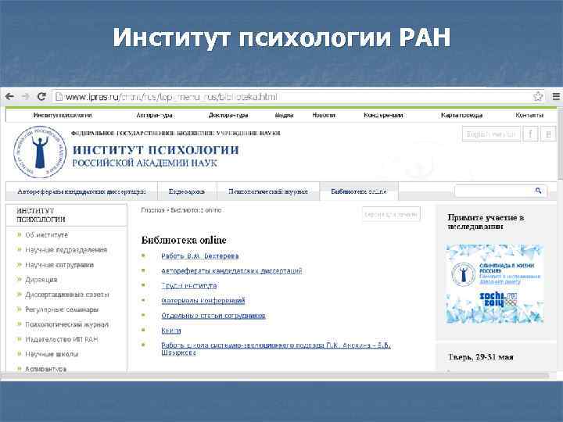The height and width of the screenshot is (422, 563).
Task: Open the Конференции top menu item
Action: 383,115
